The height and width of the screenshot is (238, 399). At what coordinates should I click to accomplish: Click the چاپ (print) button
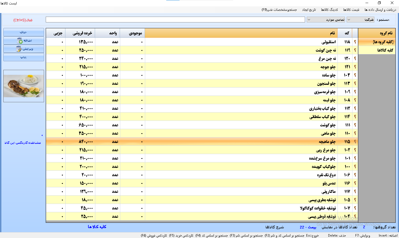[24, 57]
